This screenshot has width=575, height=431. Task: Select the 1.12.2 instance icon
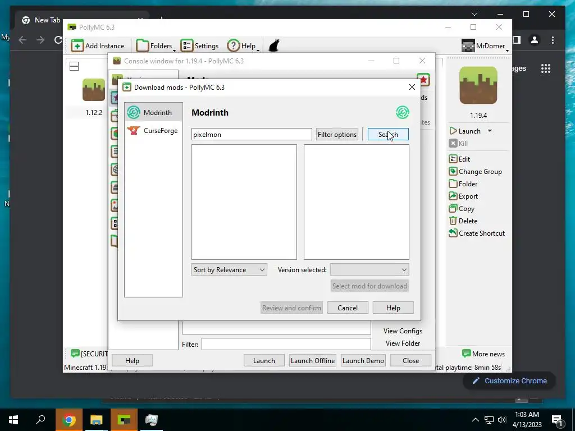pyautogui.click(x=94, y=89)
